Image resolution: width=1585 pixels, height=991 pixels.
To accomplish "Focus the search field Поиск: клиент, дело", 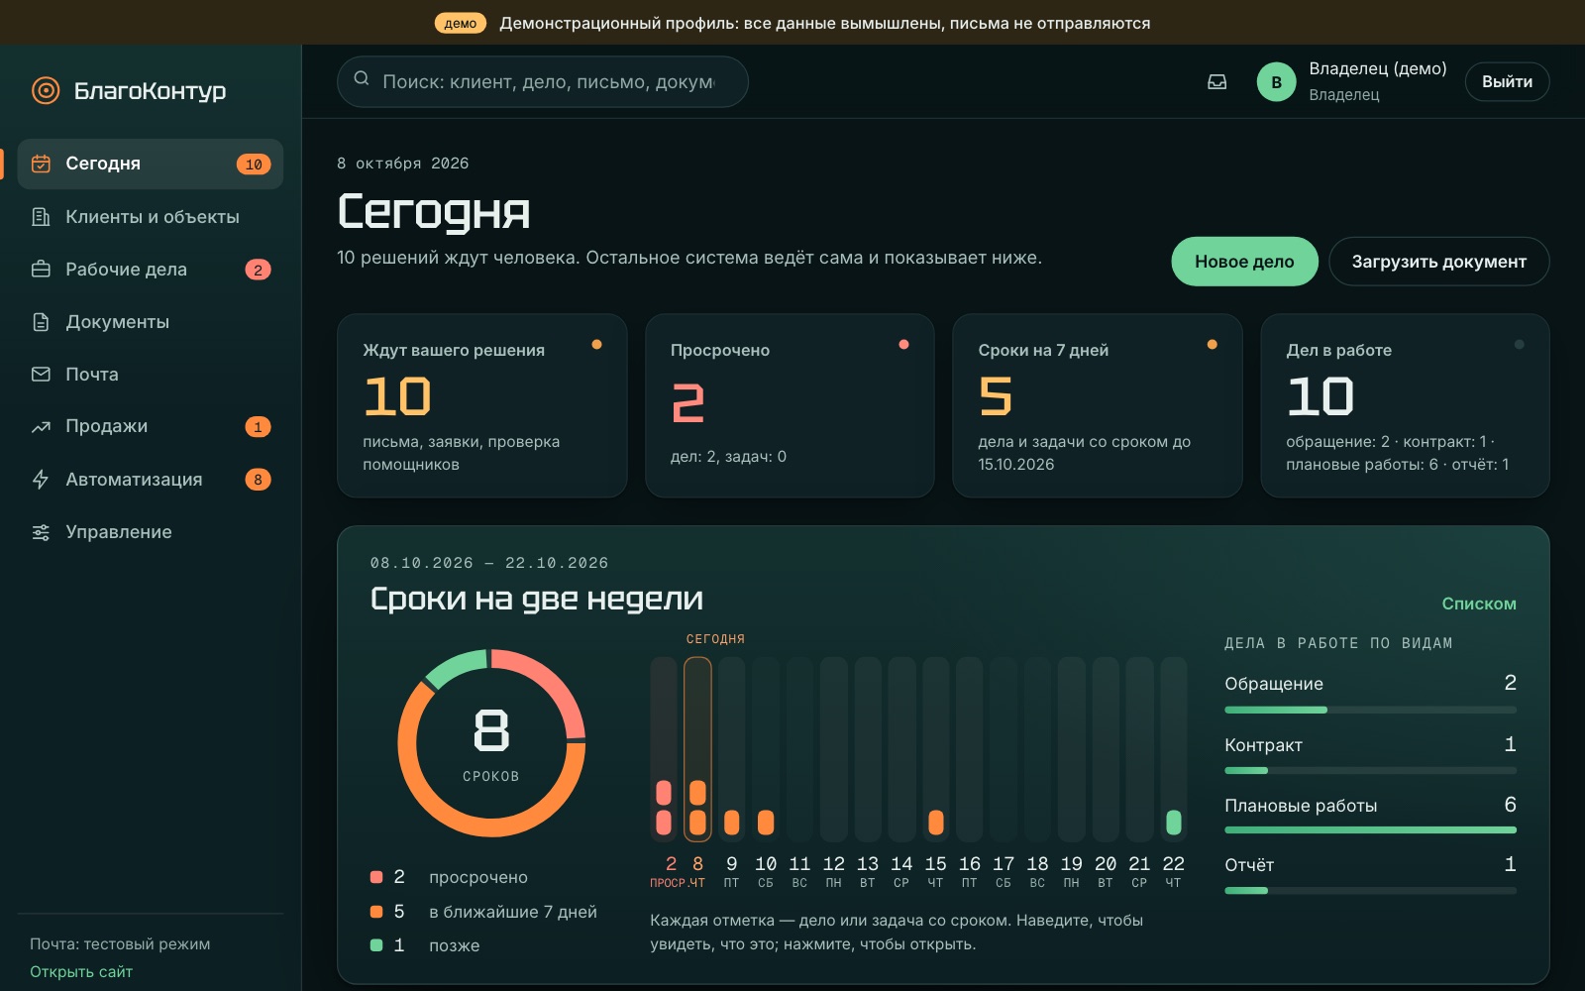I will [543, 81].
